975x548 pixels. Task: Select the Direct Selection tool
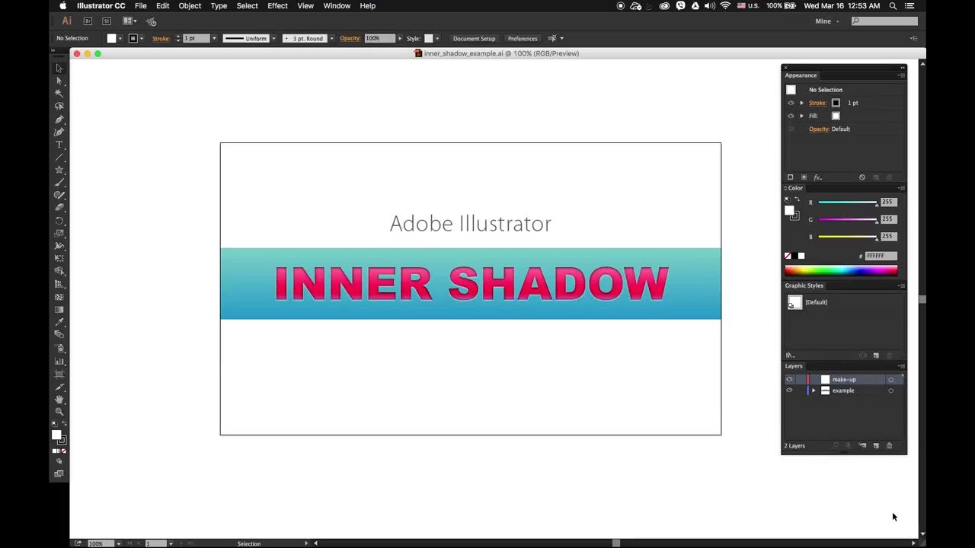click(59, 81)
